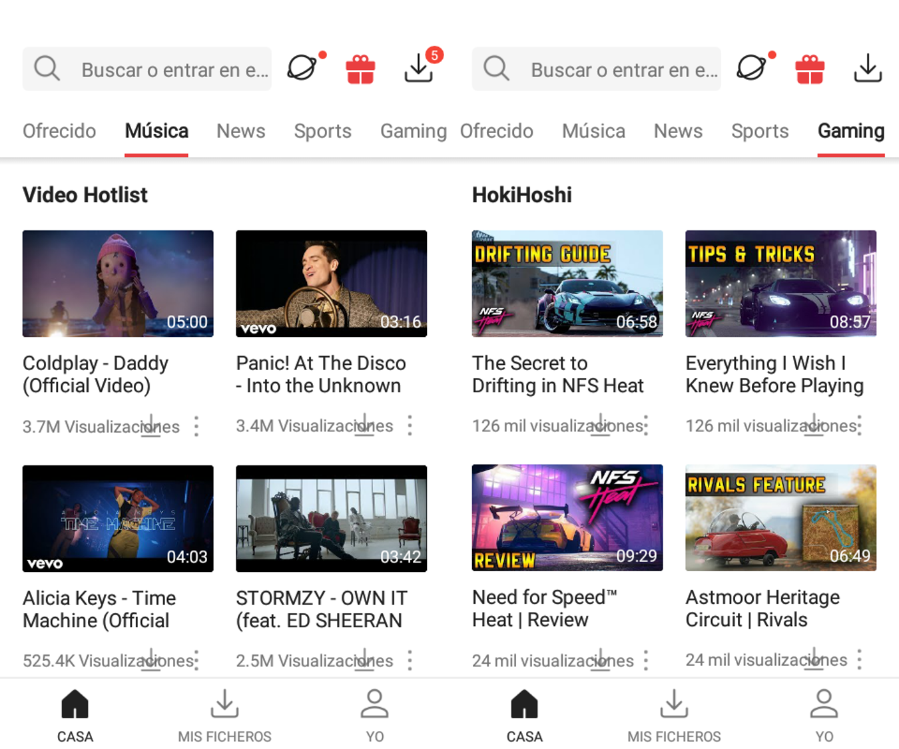Screen dimensions: 899x749
Task: Select the active Gaming tab
Action: tap(851, 131)
